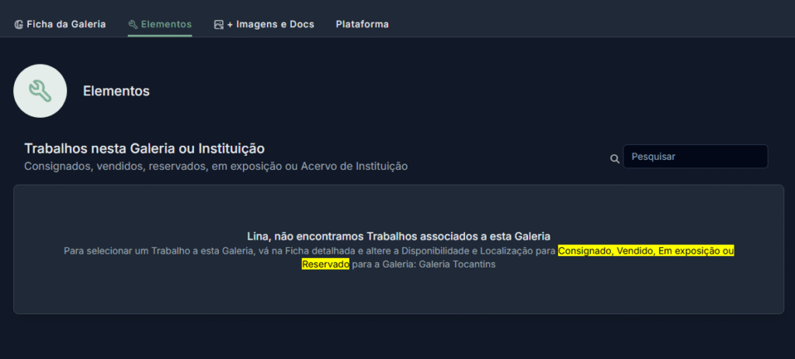Click the highlighted word Reservado
Viewport: 795px width, 359px height.
tap(325, 264)
